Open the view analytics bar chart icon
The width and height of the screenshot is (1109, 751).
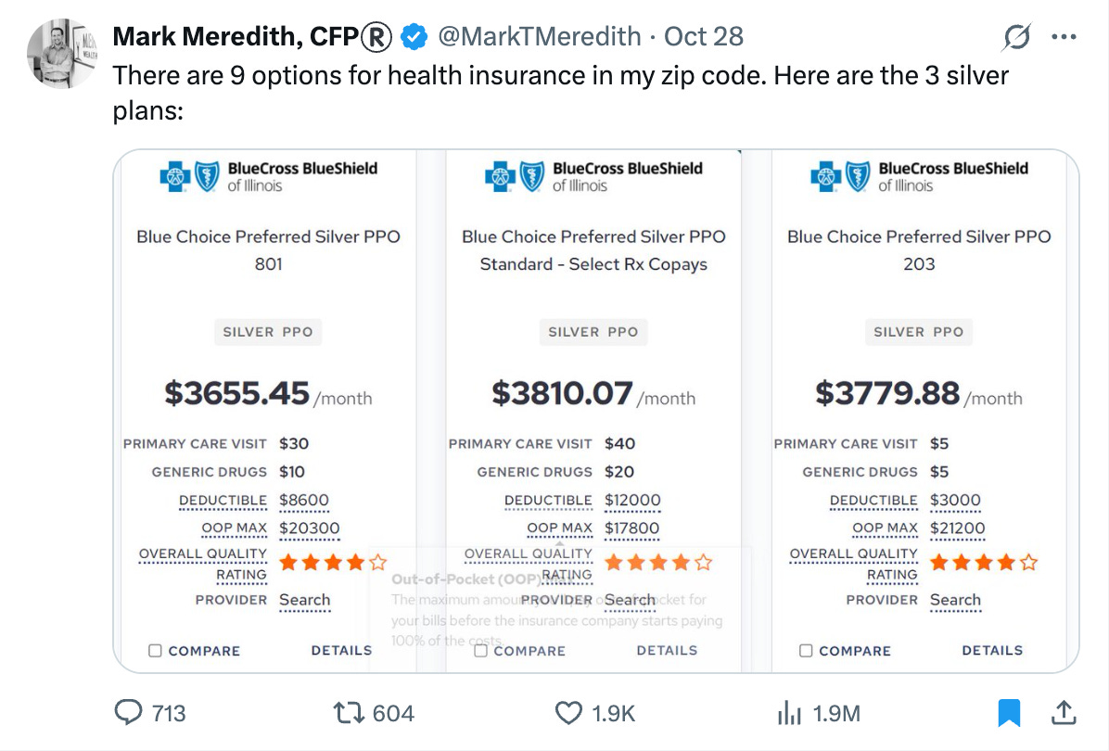tap(789, 713)
